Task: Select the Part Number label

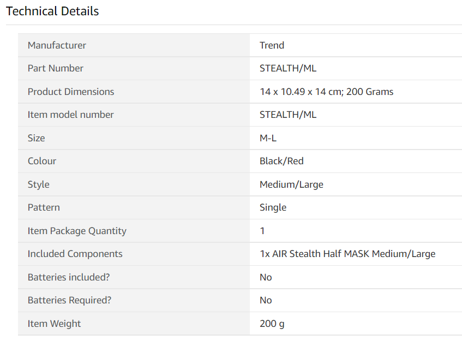Action: pos(56,68)
